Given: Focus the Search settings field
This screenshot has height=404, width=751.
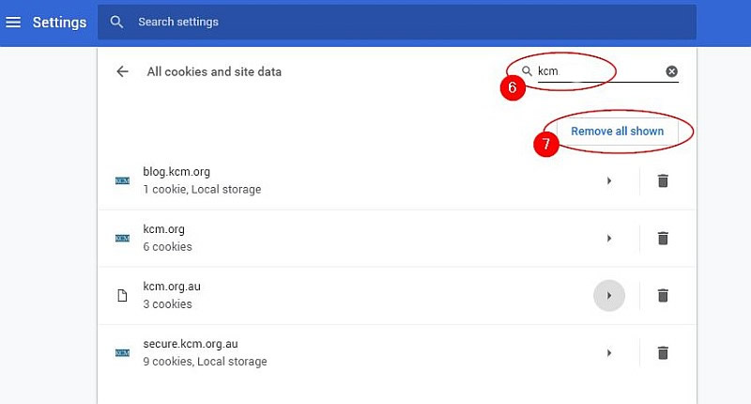Looking at the screenshot, I should (x=397, y=22).
